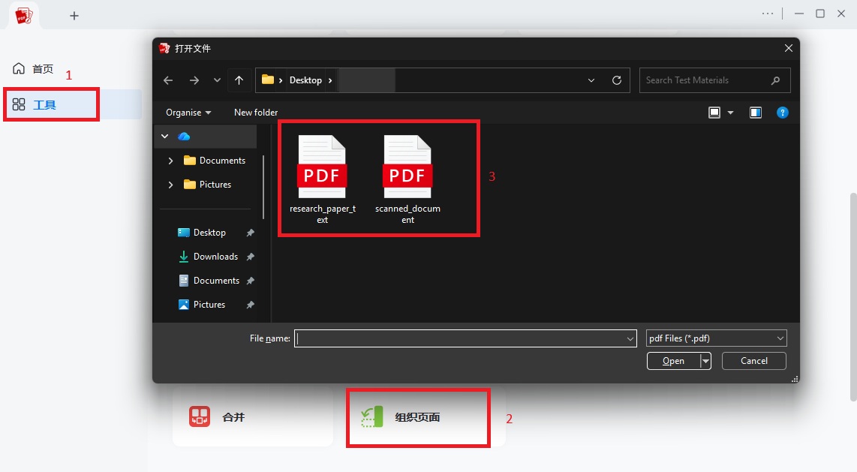Click the File name input field
Image resolution: width=857 pixels, height=472 pixels.
pyautogui.click(x=459, y=338)
